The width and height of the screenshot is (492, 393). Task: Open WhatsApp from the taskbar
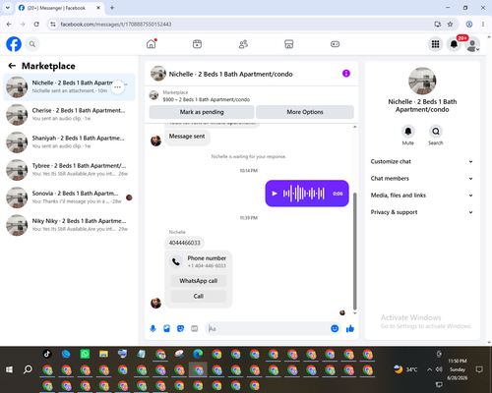(85, 354)
